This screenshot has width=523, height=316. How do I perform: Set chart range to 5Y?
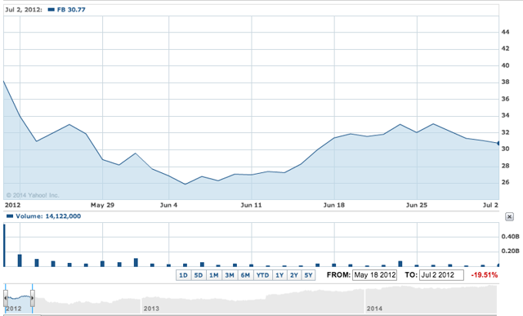point(309,275)
